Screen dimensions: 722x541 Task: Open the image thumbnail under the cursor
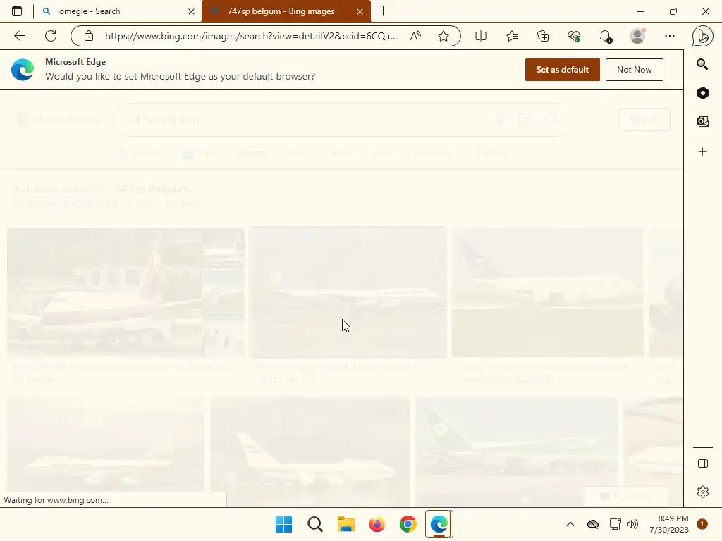click(348, 292)
